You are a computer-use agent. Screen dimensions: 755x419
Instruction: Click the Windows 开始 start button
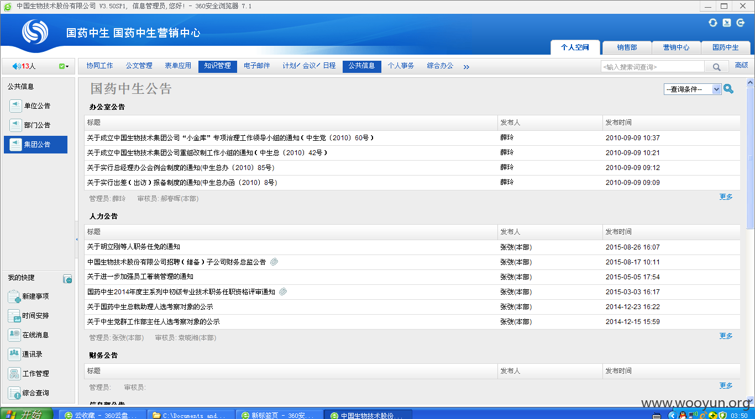pyautogui.click(x=27, y=415)
